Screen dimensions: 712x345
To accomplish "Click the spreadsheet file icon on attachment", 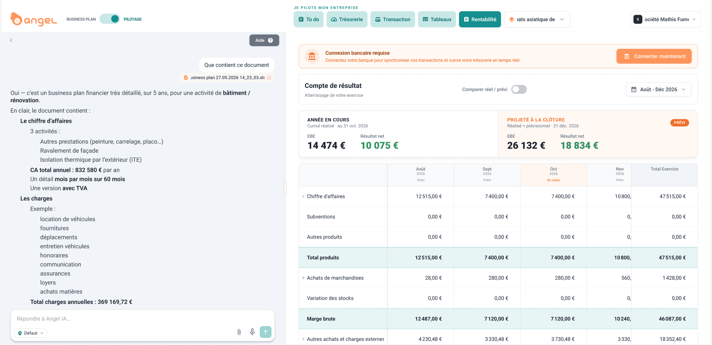I will point(186,77).
